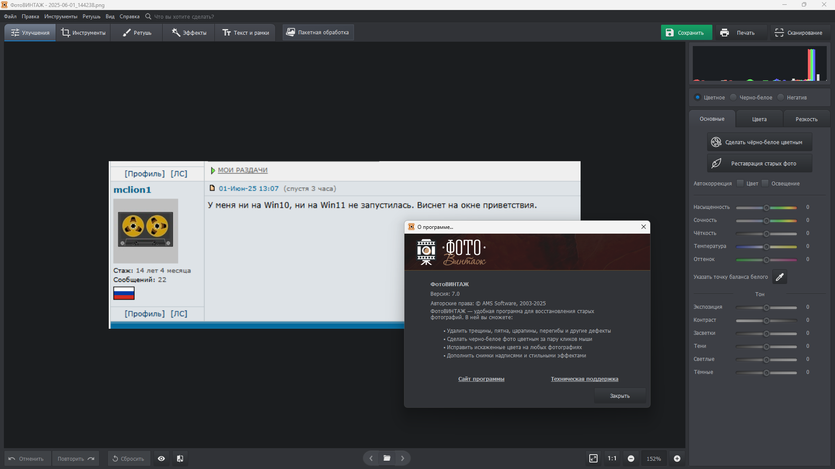Image resolution: width=835 pixels, height=469 pixels.
Task: Open folder icon in bottom navigation
Action: pyautogui.click(x=387, y=458)
